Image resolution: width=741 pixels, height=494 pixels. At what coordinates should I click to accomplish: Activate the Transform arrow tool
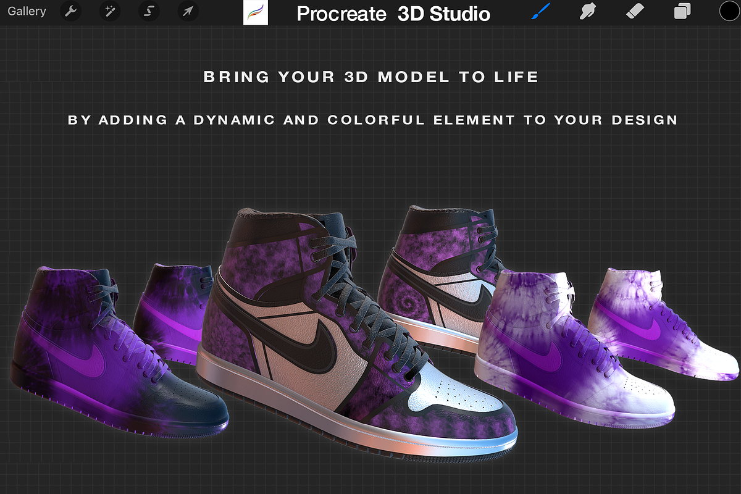(187, 12)
